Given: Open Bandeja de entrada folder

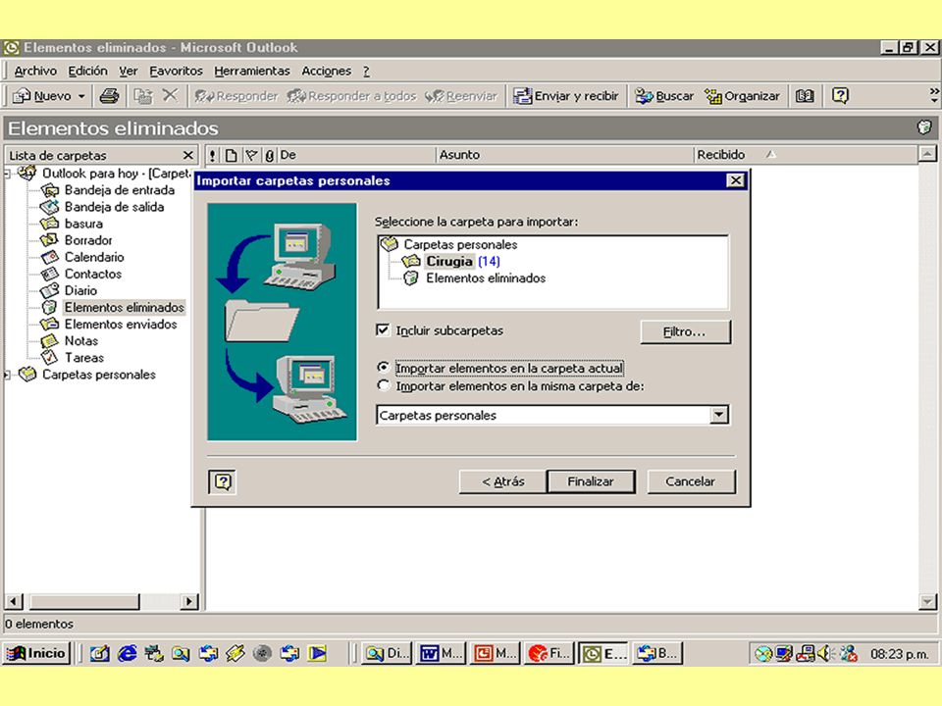Looking at the screenshot, I should click(119, 189).
